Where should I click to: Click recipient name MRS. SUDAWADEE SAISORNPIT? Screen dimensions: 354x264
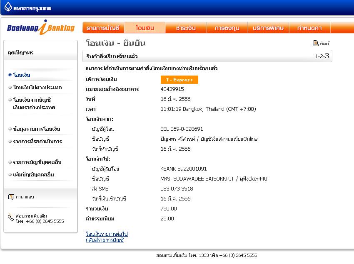point(197,179)
